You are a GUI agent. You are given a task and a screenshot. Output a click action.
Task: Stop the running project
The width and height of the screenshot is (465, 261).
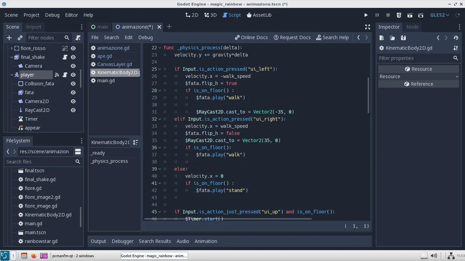click(x=388, y=15)
